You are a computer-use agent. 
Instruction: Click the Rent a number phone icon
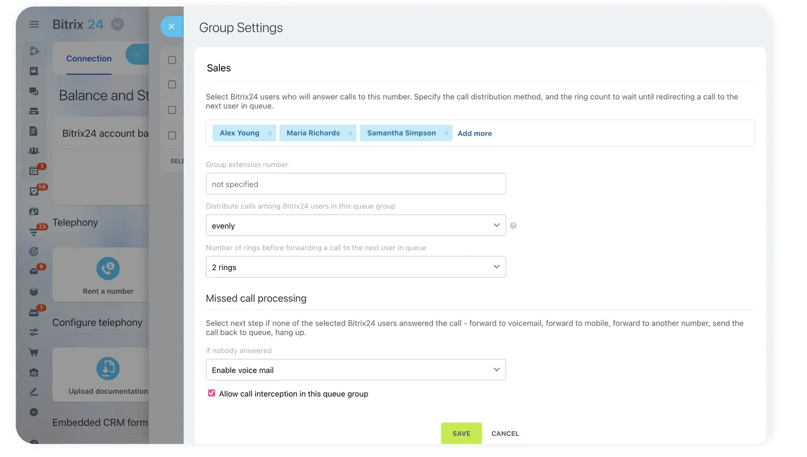click(108, 269)
